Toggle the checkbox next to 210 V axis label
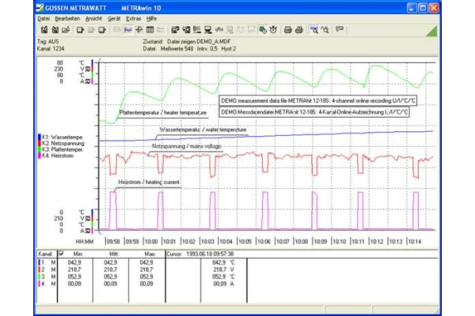 point(88,218)
